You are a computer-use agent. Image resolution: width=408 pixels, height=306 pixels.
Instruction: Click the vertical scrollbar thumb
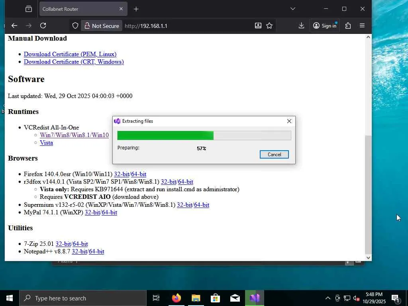(368, 194)
